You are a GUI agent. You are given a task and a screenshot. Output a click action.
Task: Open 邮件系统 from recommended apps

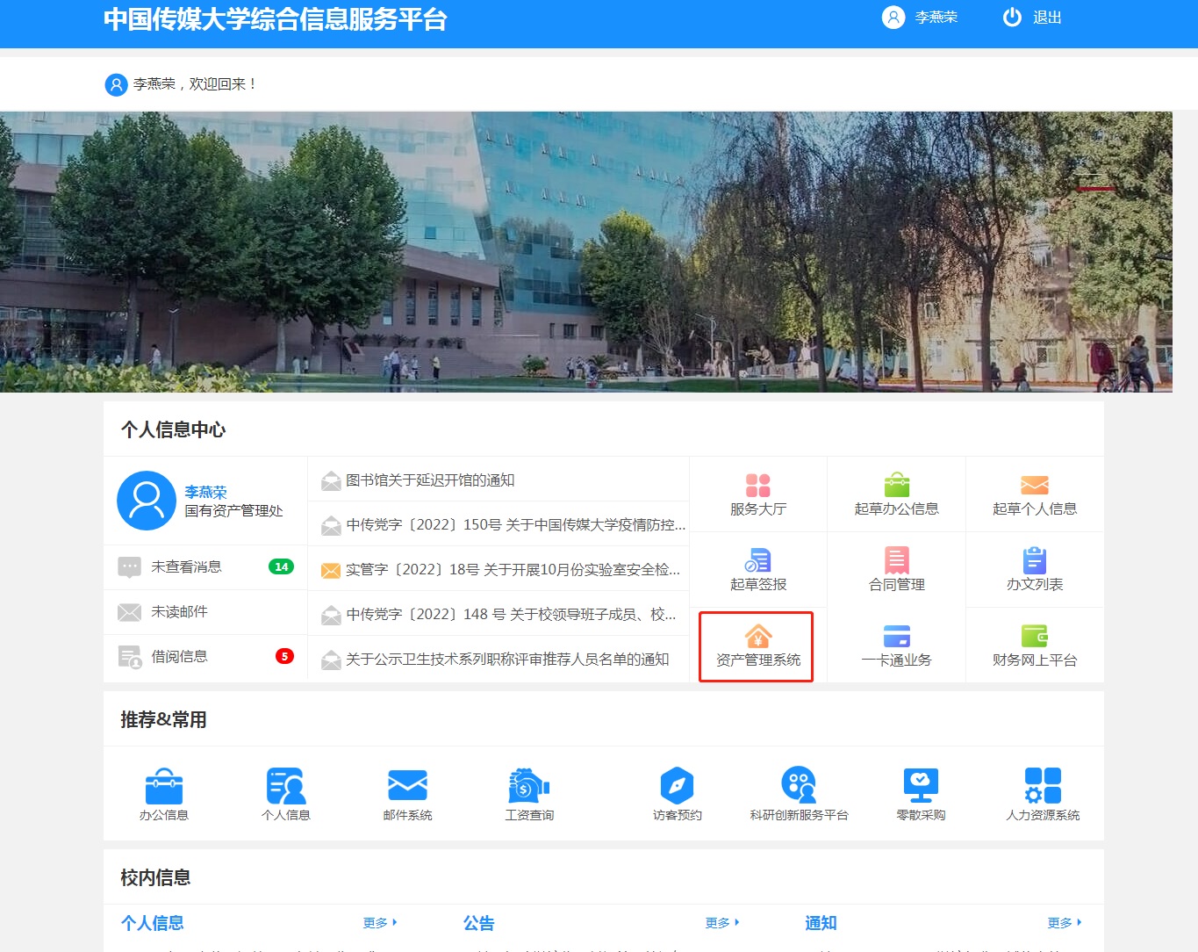point(406,793)
